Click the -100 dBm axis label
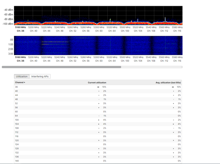This screenshot has width=220, height=164. (8, 24)
